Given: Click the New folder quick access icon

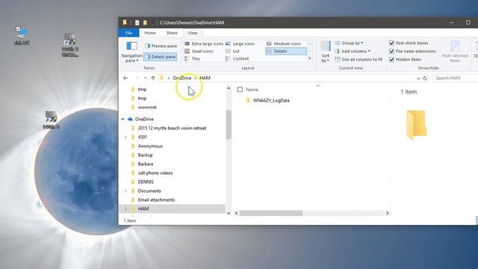Looking at the screenshot, I should 145,22.
